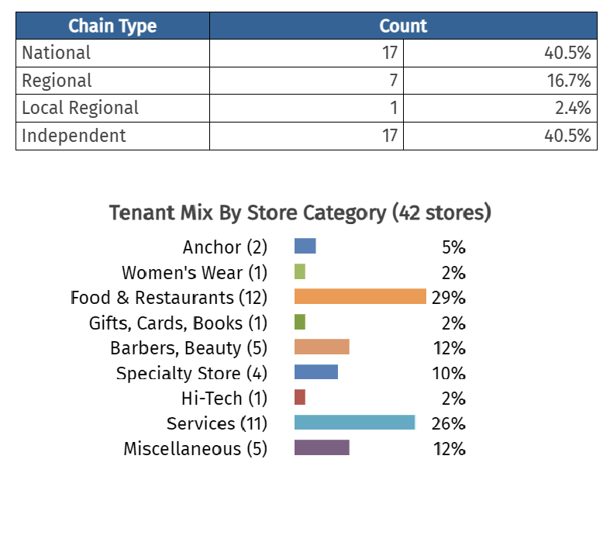The width and height of the screenshot is (610, 542).
Task: Select the National row label
Action: 57,53
